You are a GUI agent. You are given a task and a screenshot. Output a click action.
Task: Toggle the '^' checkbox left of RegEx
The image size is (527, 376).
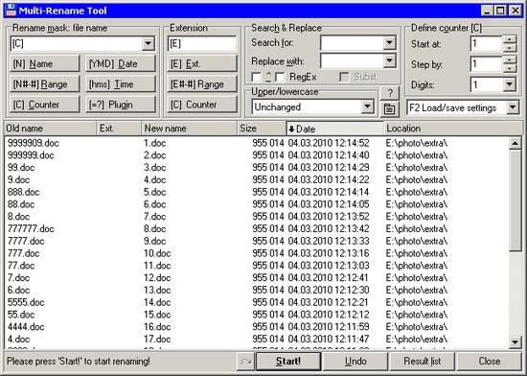point(256,78)
